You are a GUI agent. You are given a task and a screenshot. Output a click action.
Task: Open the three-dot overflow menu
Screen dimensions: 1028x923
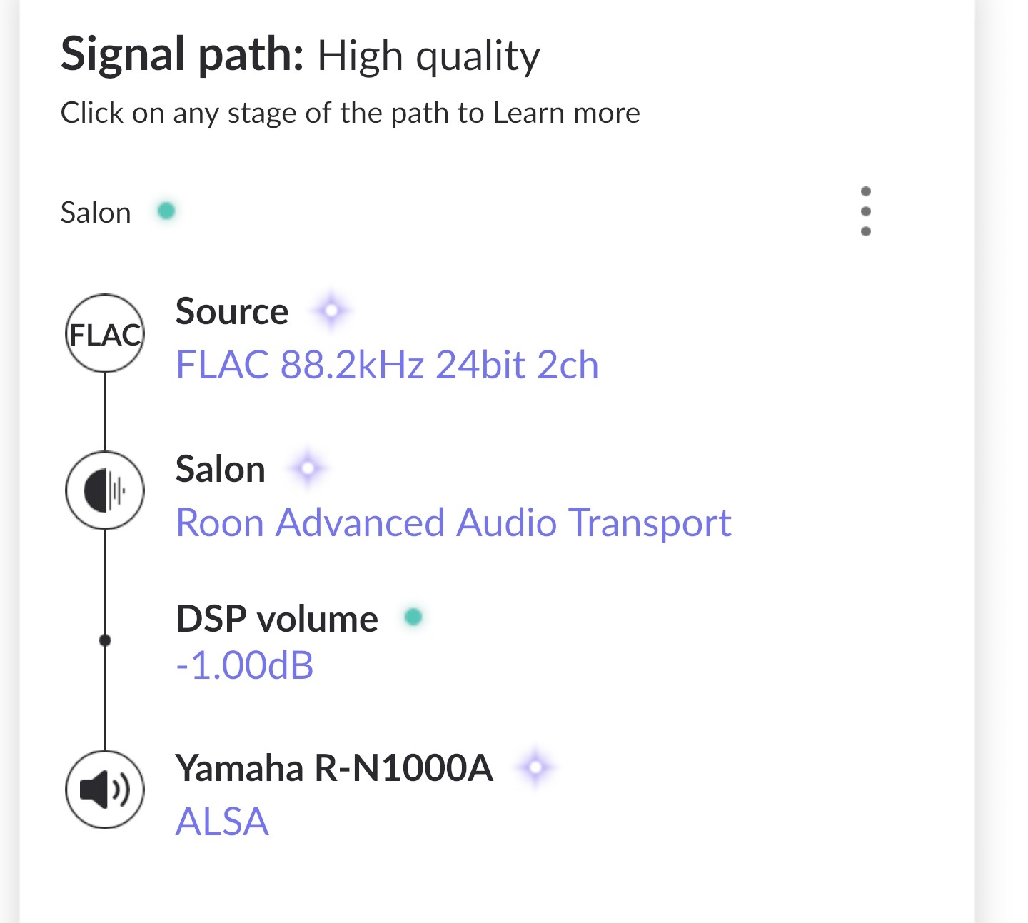point(866,211)
